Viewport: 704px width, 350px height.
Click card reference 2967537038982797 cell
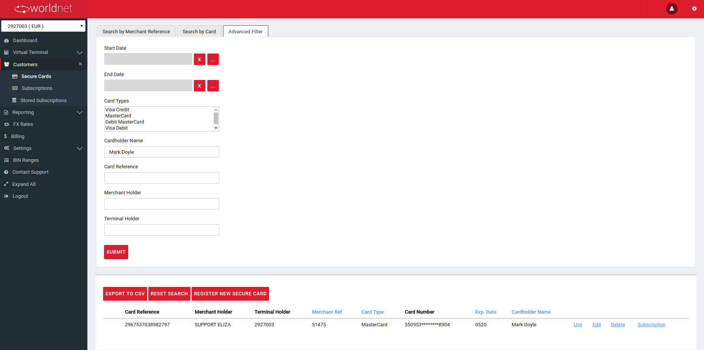[147, 325]
